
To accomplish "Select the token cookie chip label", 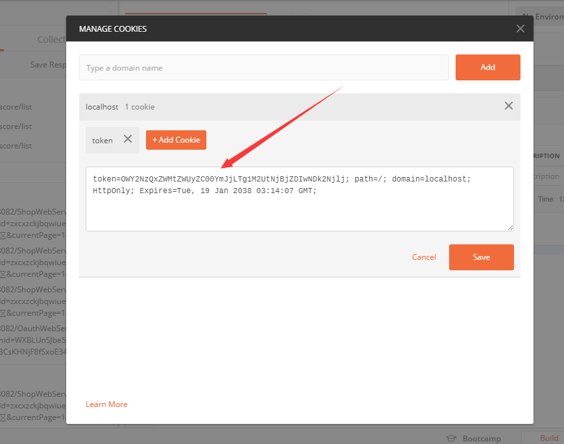I will point(103,140).
